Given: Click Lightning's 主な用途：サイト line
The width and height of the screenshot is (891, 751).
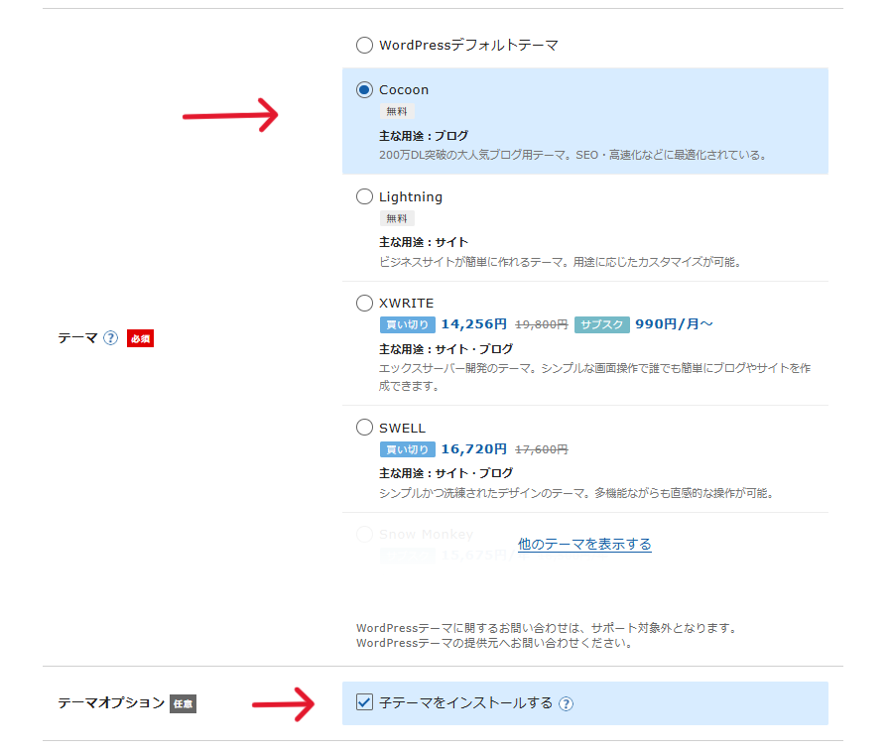Looking at the screenshot, I should 424,242.
